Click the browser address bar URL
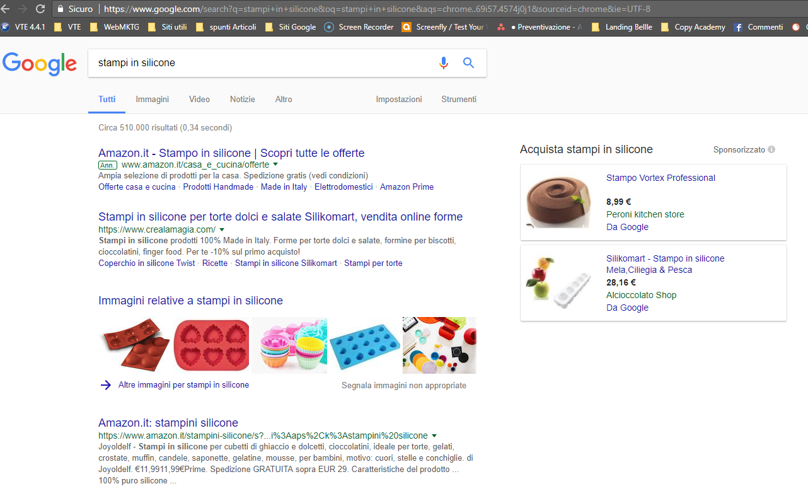The width and height of the screenshot is (808, 496). [x=377, y=9]
